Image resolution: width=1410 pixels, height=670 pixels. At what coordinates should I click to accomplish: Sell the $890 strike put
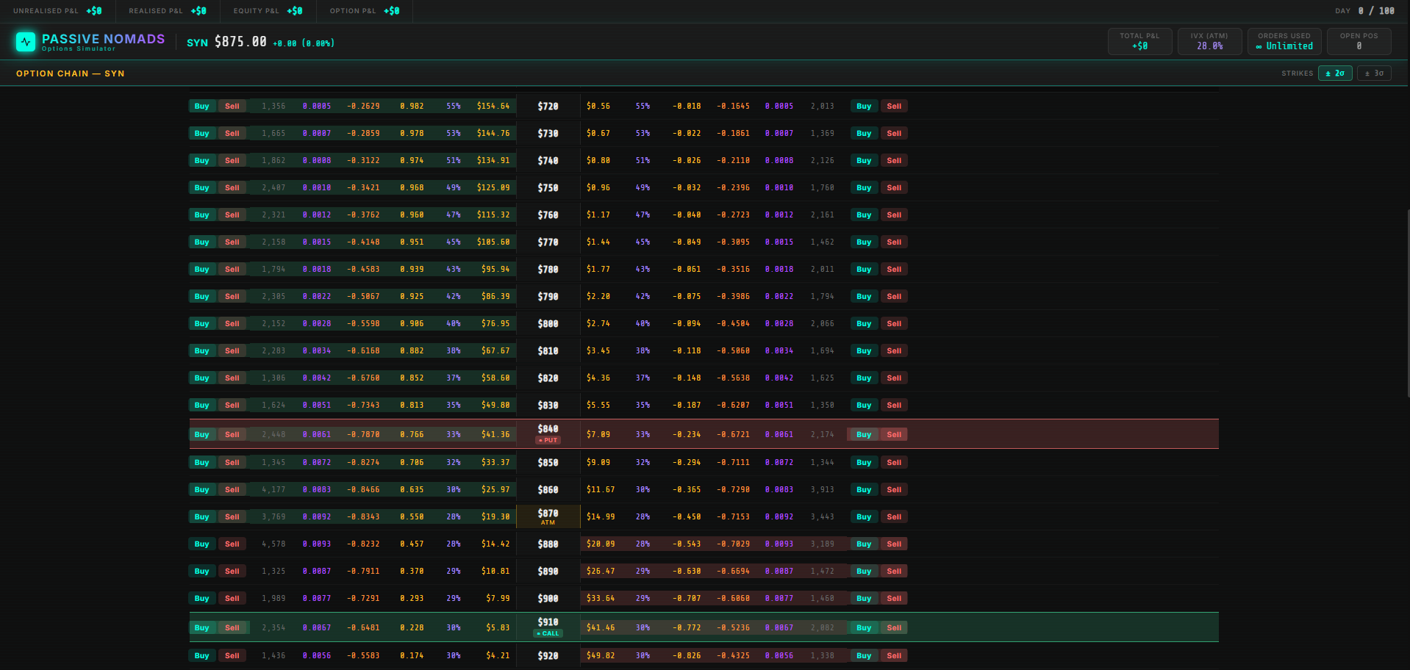coord(894,572)
